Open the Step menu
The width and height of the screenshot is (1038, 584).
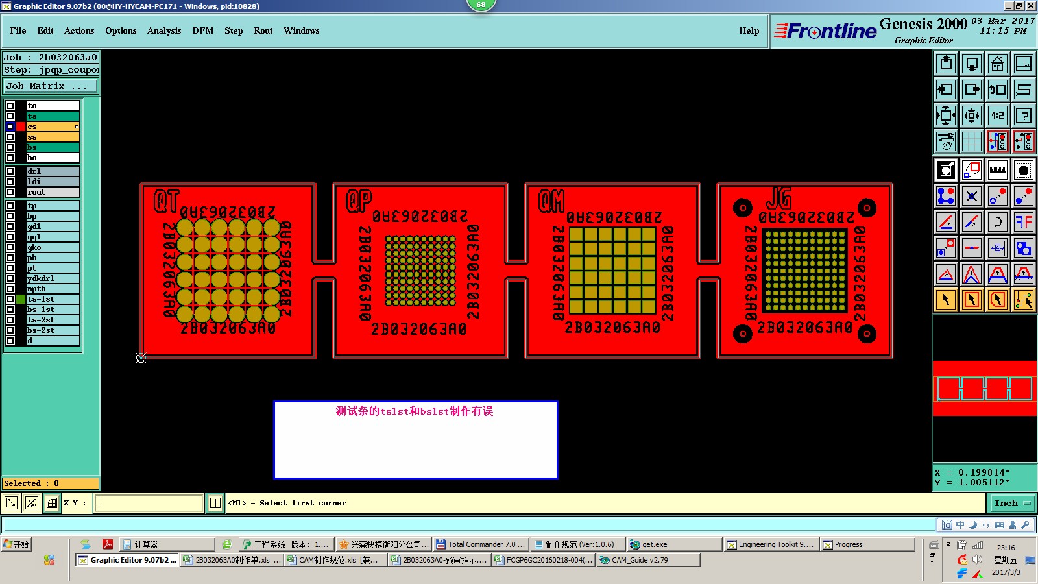coord(234,30)
